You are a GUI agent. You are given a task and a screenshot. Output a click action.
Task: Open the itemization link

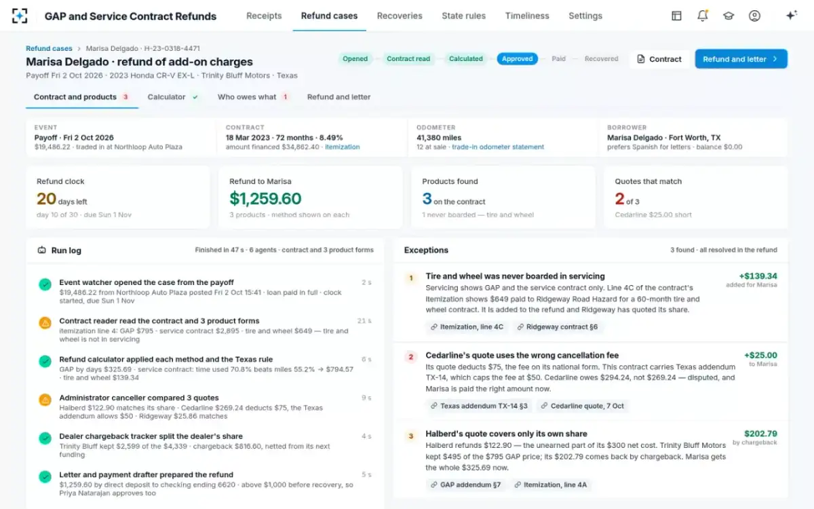coord(343,147)
